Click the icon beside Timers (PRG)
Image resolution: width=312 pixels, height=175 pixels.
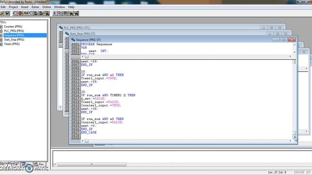click(x=1, y=44)
